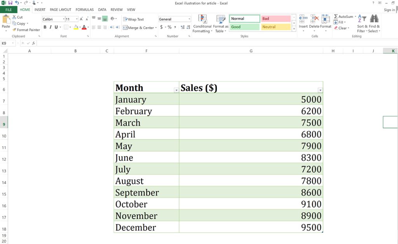The height and width of the screenshot is (244, 398).
Task: Open the Sales ($) filter dropdown
Action: 320,89
